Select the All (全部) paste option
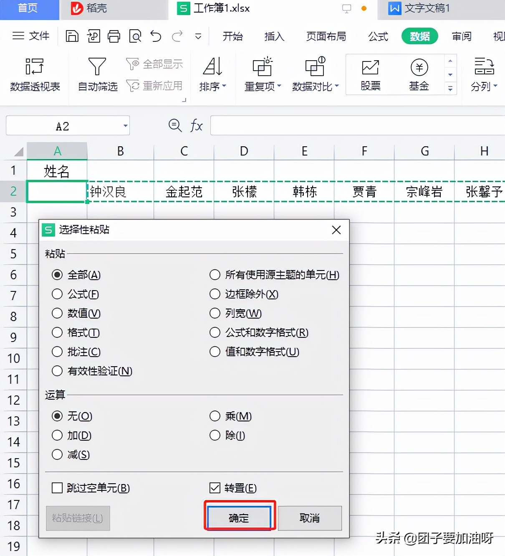 [x=57, y=275]
